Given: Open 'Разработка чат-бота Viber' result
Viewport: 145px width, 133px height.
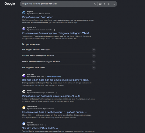Looking at the screenshot, I should (37, 17).
